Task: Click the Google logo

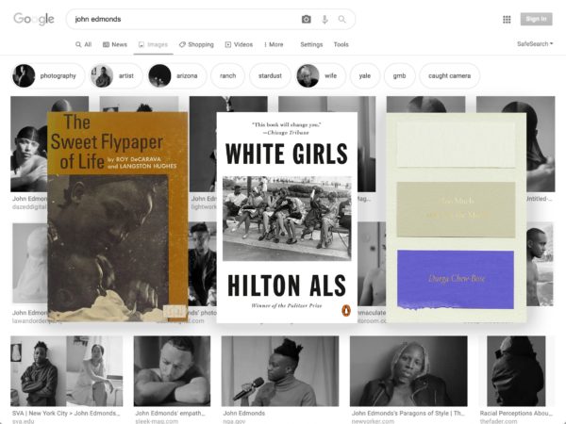Action: click(34, 19)
